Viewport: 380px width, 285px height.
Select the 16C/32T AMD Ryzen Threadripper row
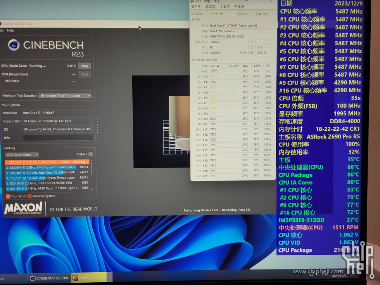point(47,178)
